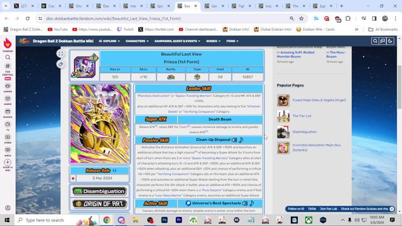Open The Tier List link

(x=301, y=116)
